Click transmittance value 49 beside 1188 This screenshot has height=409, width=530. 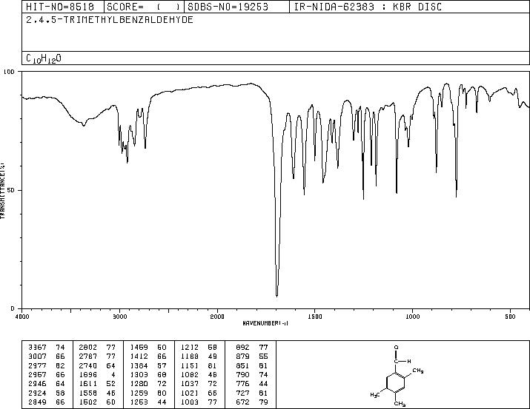pos(212,356)
